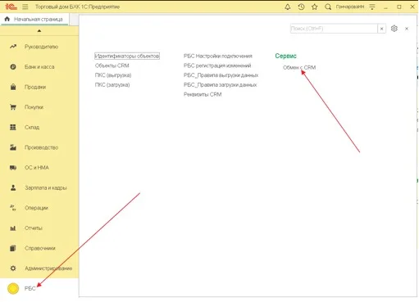Click the Администрирование gear icon
419x302 pixels.
(x=13, y=268)
